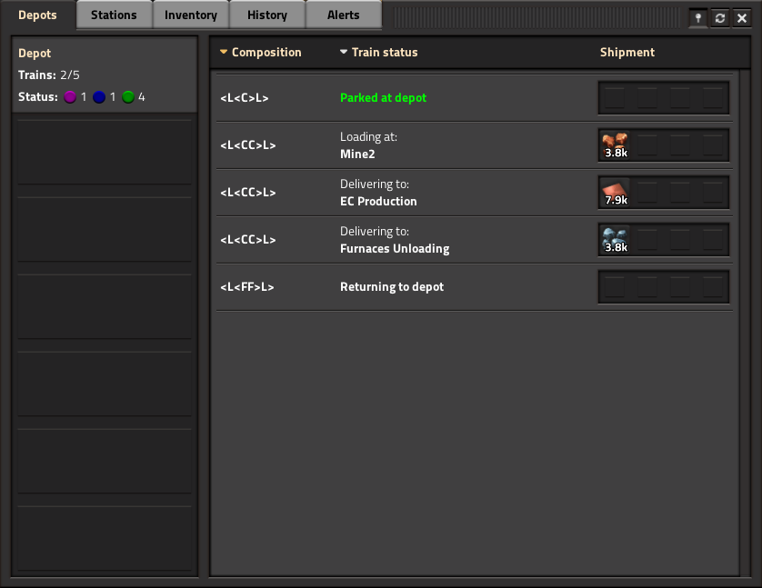Select the train parked at depot

(475, 97)
